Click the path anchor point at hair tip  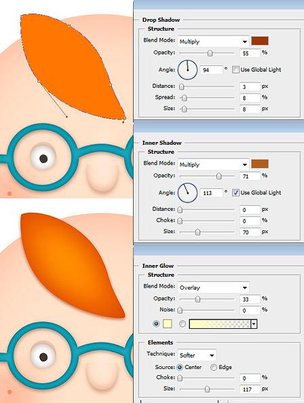click(124, 118)
